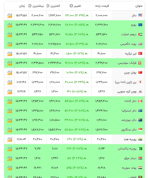Image resolution: width=148 pixels, height=178 pixels.
Task: Click the عنوان column header
Action: 139,6
